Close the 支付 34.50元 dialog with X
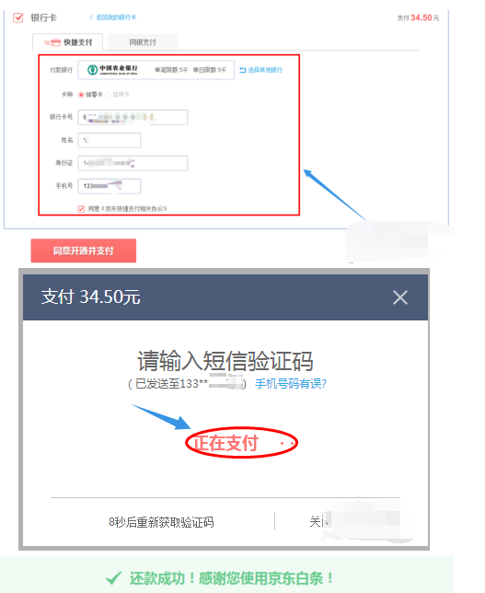Viewport: 485px width, 593px height. point(400,297)
